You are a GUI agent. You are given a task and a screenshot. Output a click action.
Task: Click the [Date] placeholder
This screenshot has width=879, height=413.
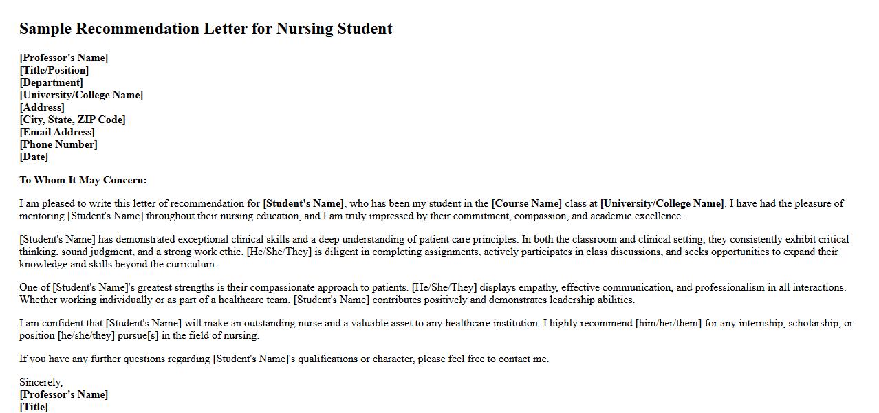[34, 157]
